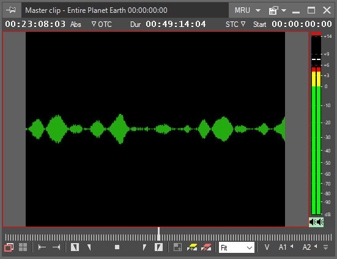This screenshot has height=259, width=337.
Task: Stop playback with the square button
Action: pyautogui.click(x=117, y=247)
